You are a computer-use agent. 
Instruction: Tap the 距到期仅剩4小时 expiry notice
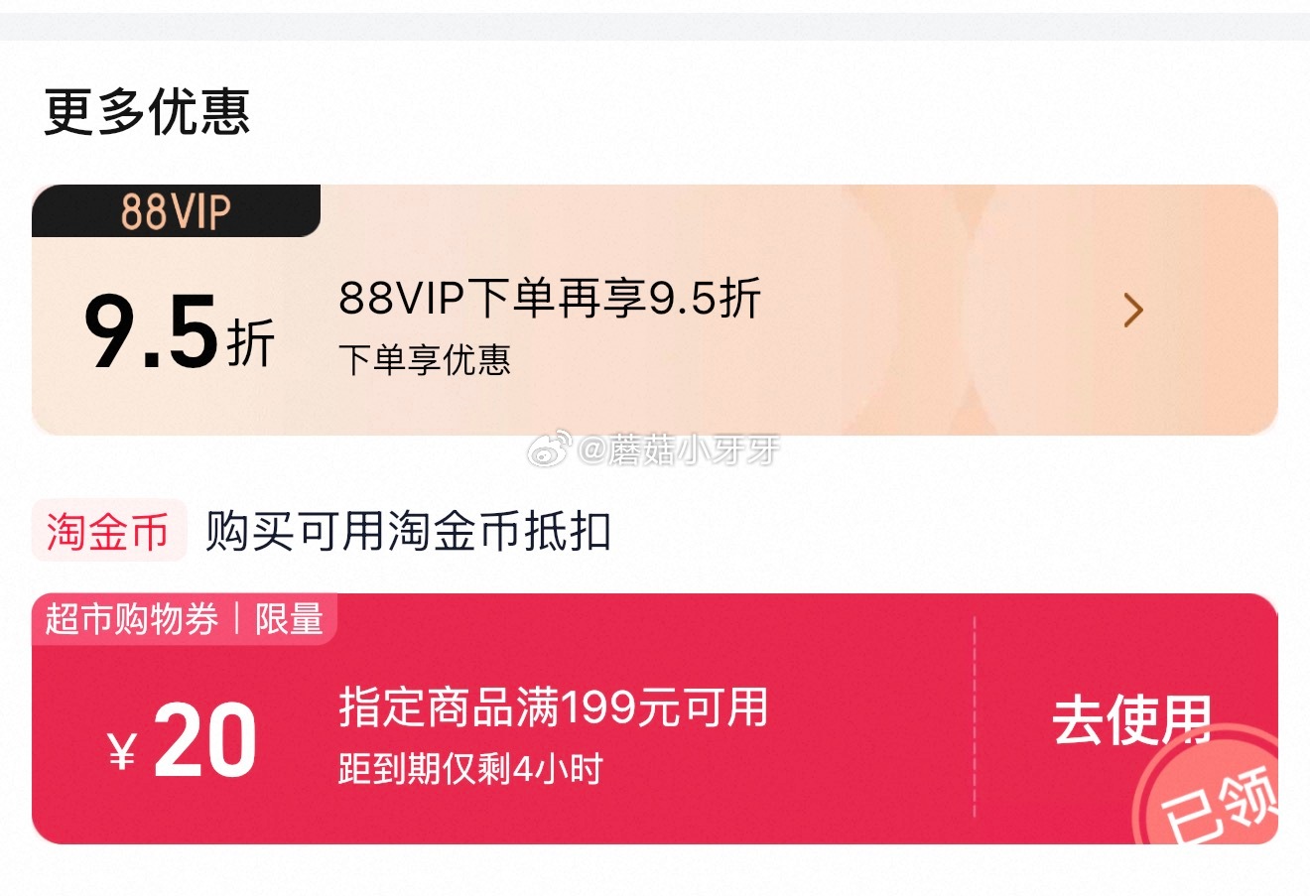point(470,769)
